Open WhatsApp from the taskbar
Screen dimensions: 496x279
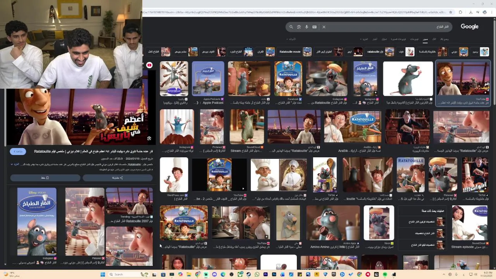click(257, 274)
